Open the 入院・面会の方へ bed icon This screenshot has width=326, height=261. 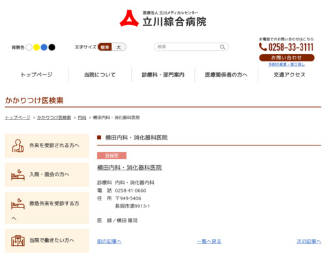pos(18,175)
